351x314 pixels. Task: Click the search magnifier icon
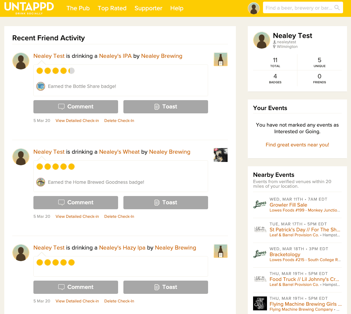337,8
